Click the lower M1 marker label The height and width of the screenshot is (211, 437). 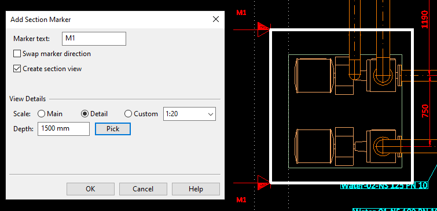point(241,199)
